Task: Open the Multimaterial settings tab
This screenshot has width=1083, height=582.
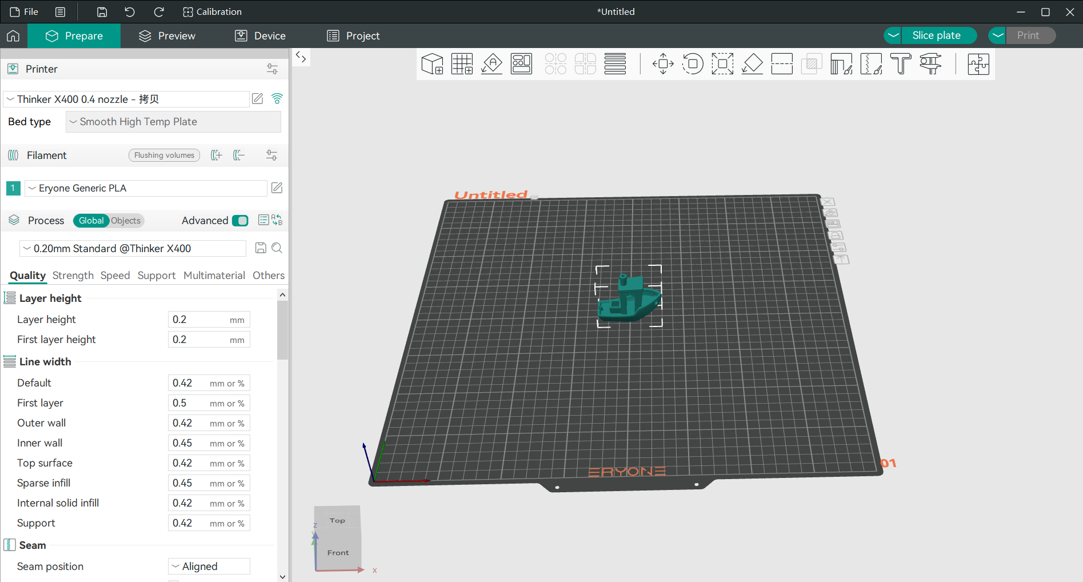Action: 214,276
